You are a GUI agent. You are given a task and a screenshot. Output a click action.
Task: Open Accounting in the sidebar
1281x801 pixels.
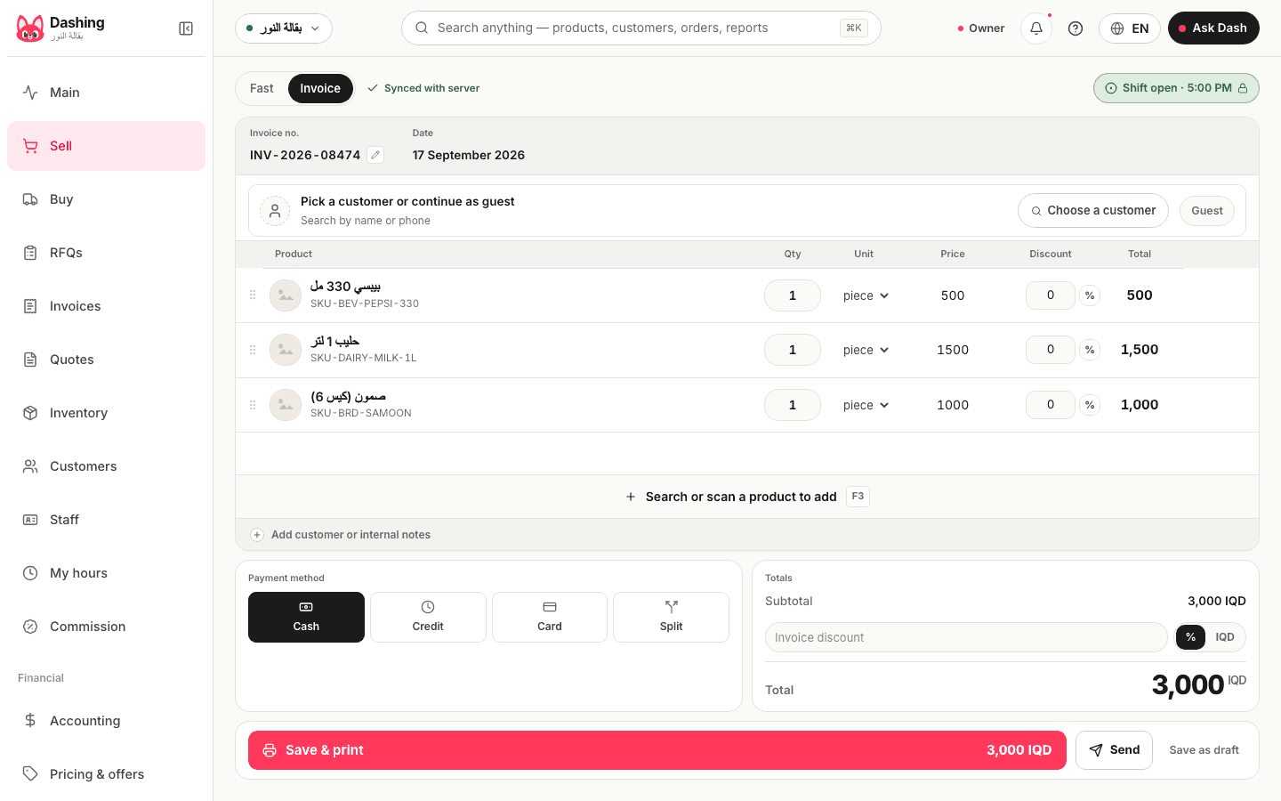(106, 721)
